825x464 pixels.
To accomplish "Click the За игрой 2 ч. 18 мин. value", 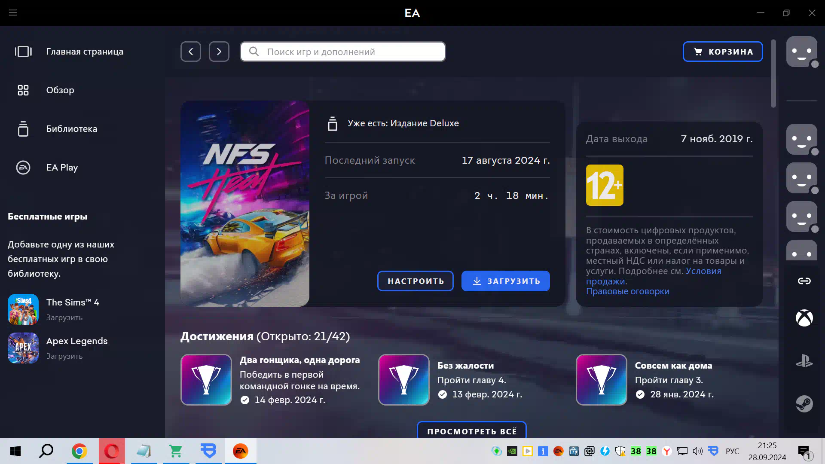I will pyautogui.click(x=511, y=195).
